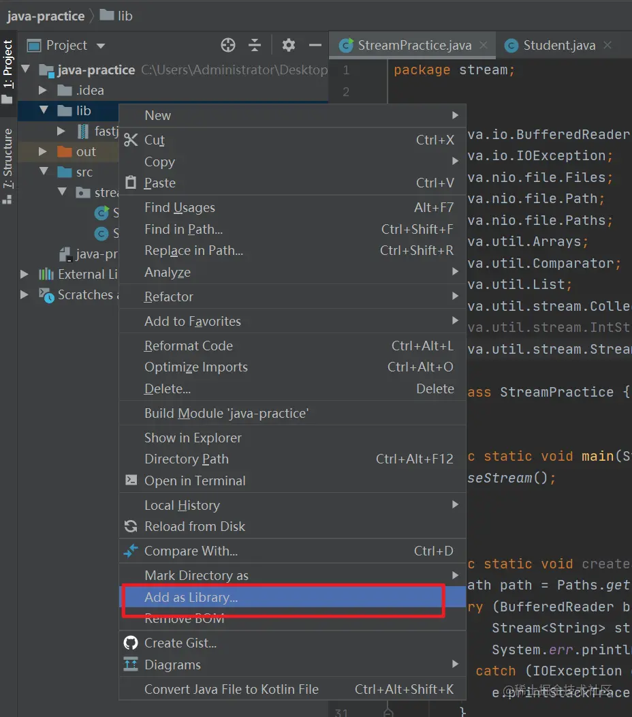The width and height of the screenshot is (632, 717).
Task: Click the Paste clipboard icon
Action: point(131,183)
